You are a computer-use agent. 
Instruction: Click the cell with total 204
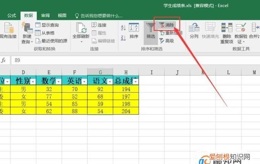click(126, 111)
